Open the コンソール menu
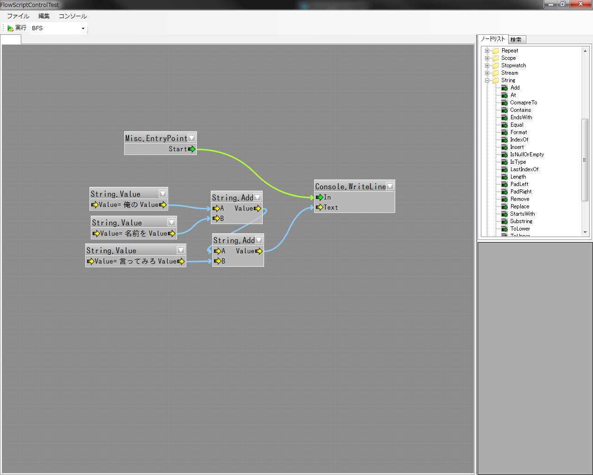593x475 pixels. (72, 16)
